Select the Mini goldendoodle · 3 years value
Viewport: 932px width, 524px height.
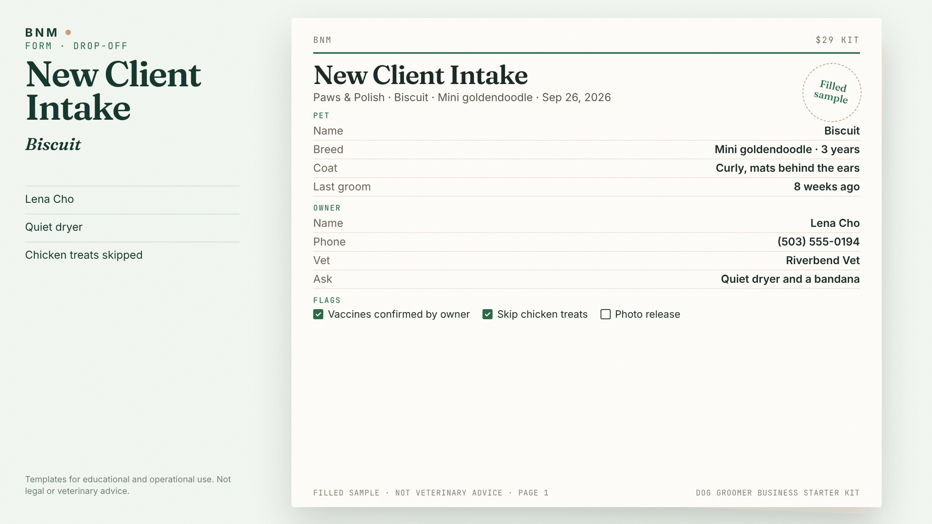(x=787, y=149)
